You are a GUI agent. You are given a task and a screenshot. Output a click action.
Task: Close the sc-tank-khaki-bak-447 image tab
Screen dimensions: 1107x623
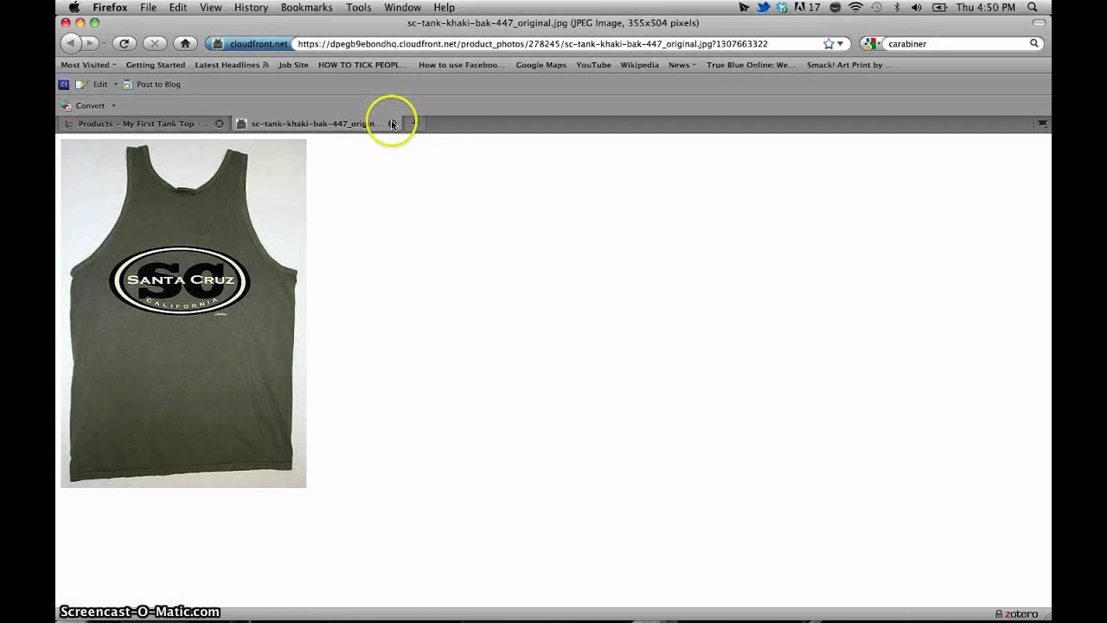point(392,124)
